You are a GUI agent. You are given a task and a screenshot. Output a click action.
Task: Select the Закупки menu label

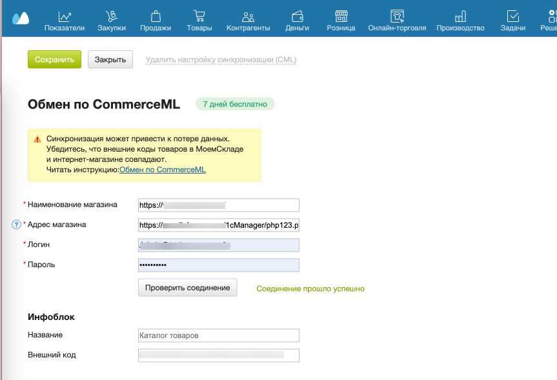coord(112,28)
